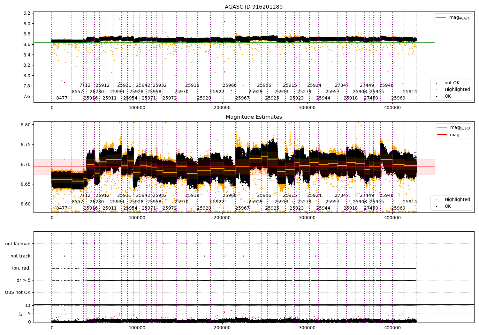The height and width of the screenshot is (335, 479).
Task: Click the 7.6 y-axis tick in top plot
Action: click(27, 97)
